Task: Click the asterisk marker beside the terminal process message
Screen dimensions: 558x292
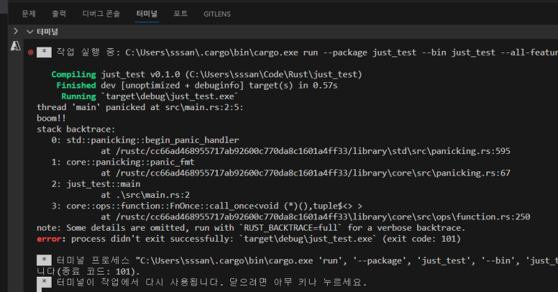Action: (44, 261)
